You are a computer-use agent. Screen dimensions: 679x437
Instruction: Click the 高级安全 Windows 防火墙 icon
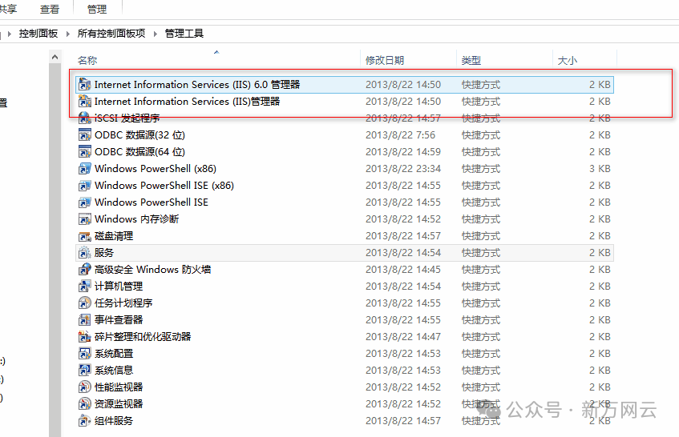tap(84, 270)
